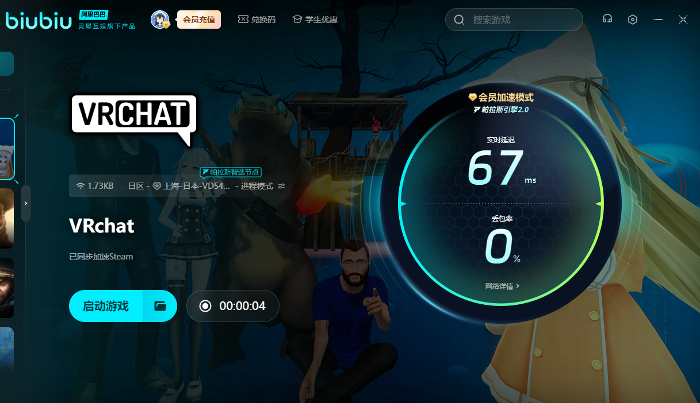Click the 会员充值 button
Screen dimensions: 700x403
point(199,20)
